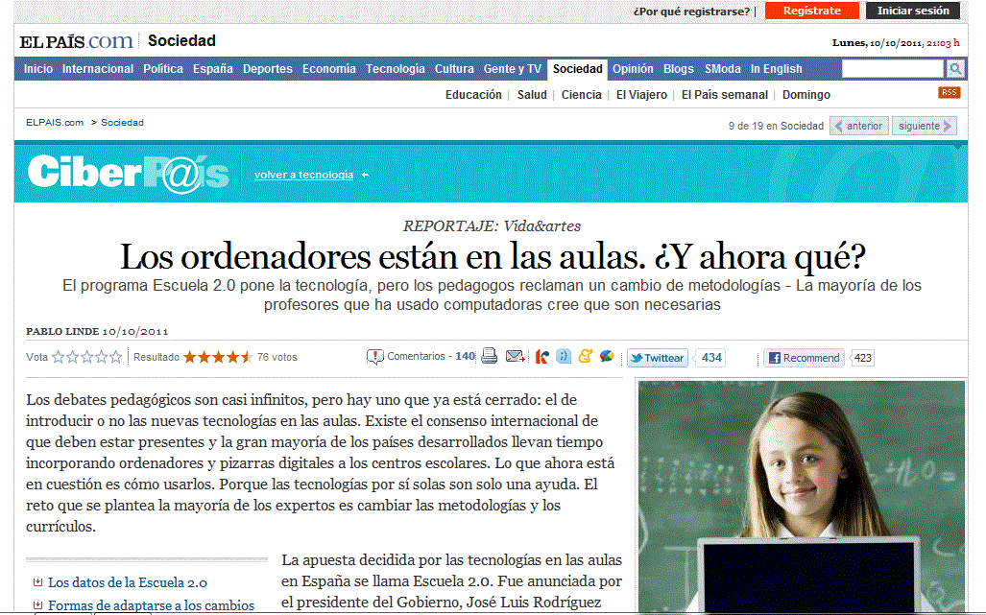The height and width of the screenshot is (615, 986).
Task: Click the search magnifier icon
Action: pos(955,68)
